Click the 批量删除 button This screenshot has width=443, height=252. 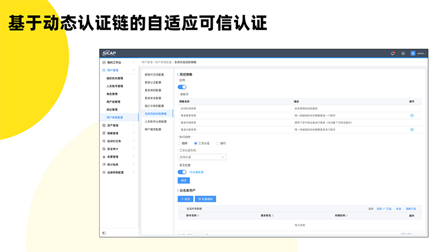point(207,199)
